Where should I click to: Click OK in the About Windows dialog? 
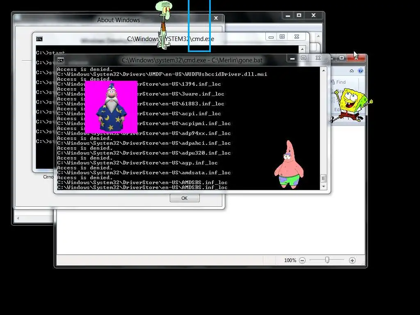[x=185, y=198]
